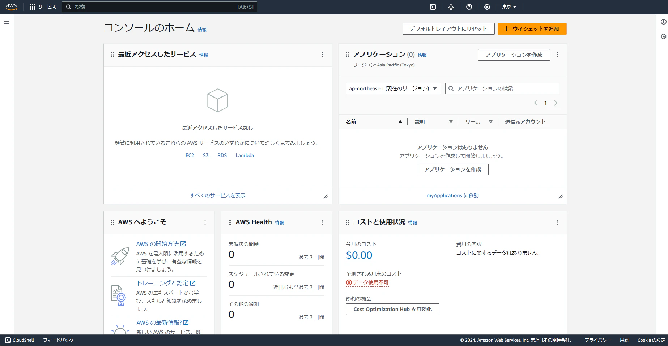Click the certificate illustration icon

coord(118,296)
